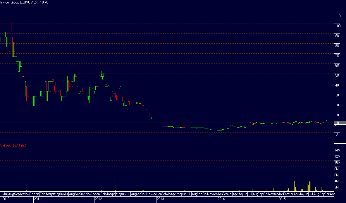The width and height of the screenshot is (346, 203).
Task: Click the 88 price axis label
Action: click(337, 46)
